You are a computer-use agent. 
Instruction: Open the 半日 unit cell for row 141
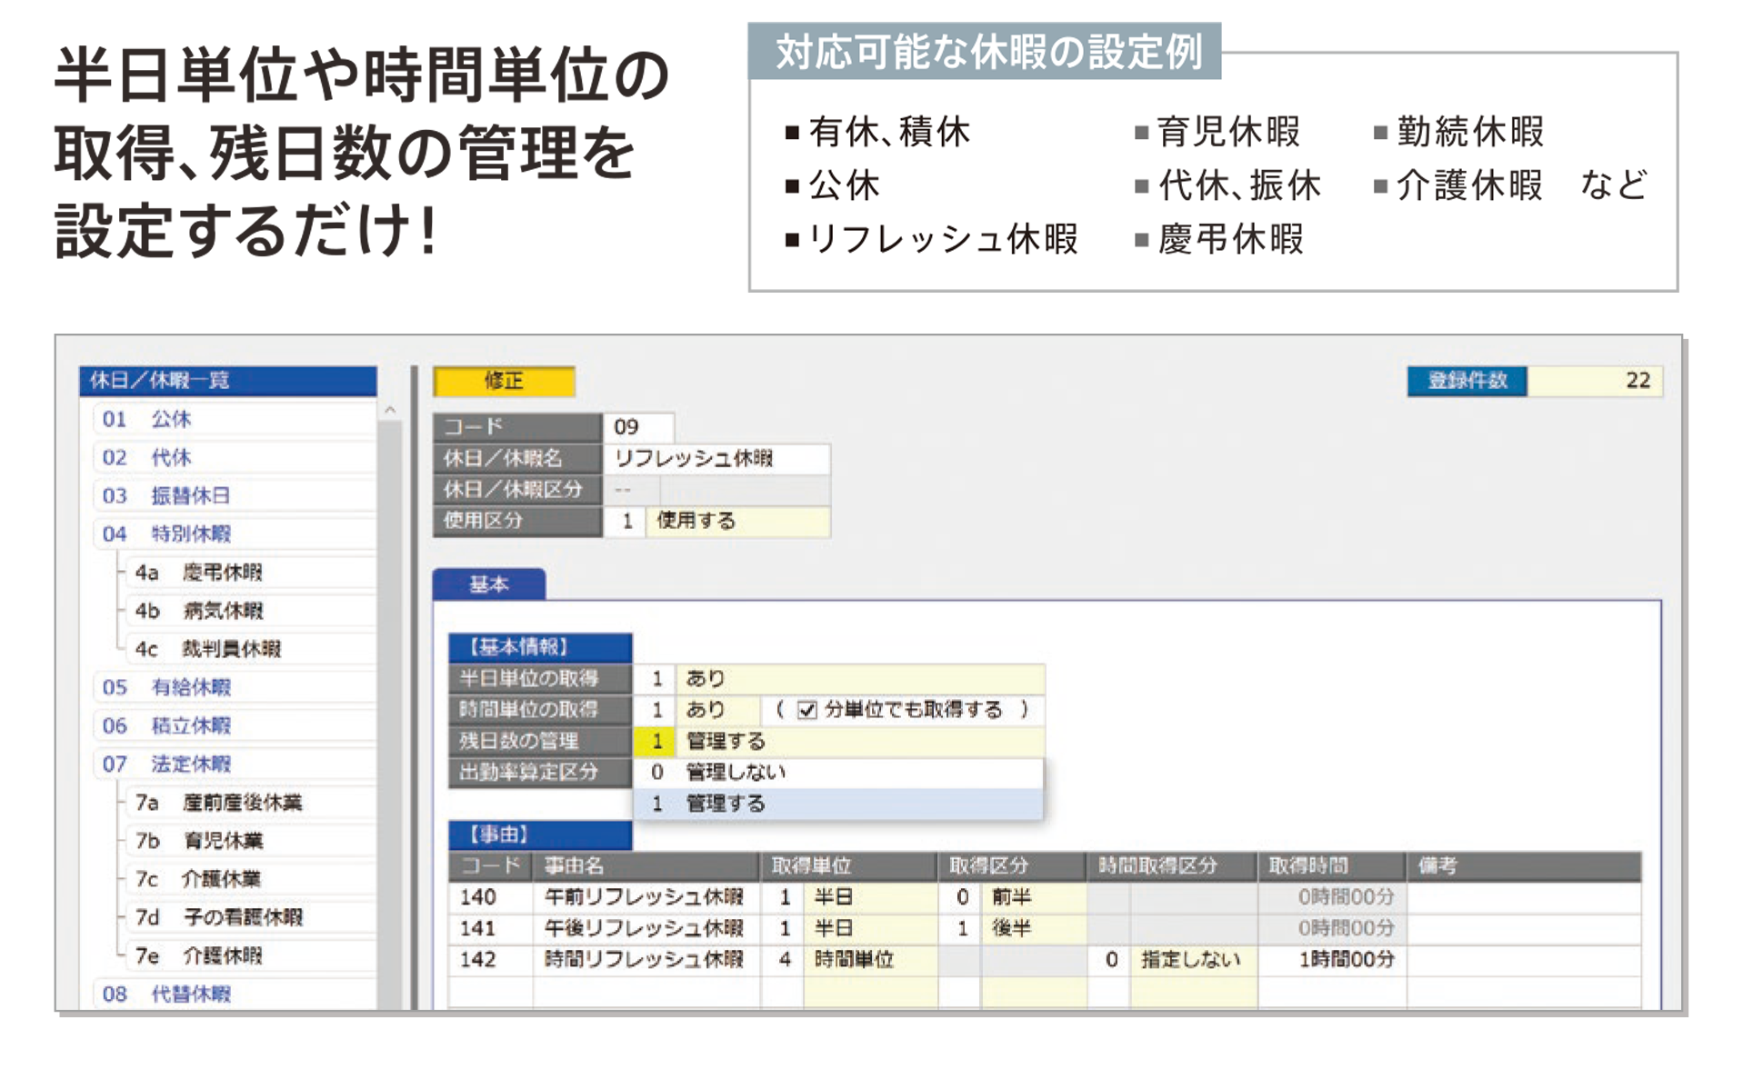tap(870, 929)
